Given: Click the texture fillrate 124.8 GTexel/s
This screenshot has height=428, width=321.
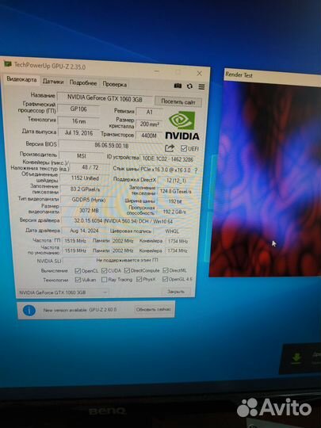Looking at the screenshot, I should (x=175, y=191).
